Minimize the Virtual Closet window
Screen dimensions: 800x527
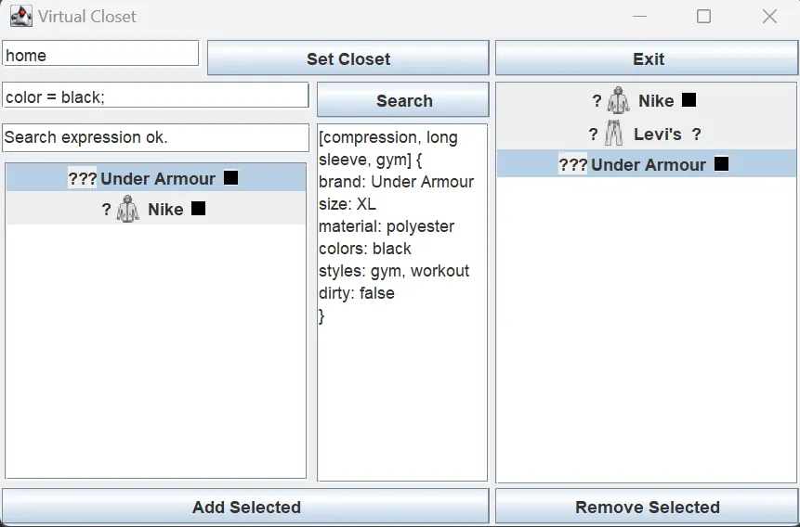tap(639, 17)
